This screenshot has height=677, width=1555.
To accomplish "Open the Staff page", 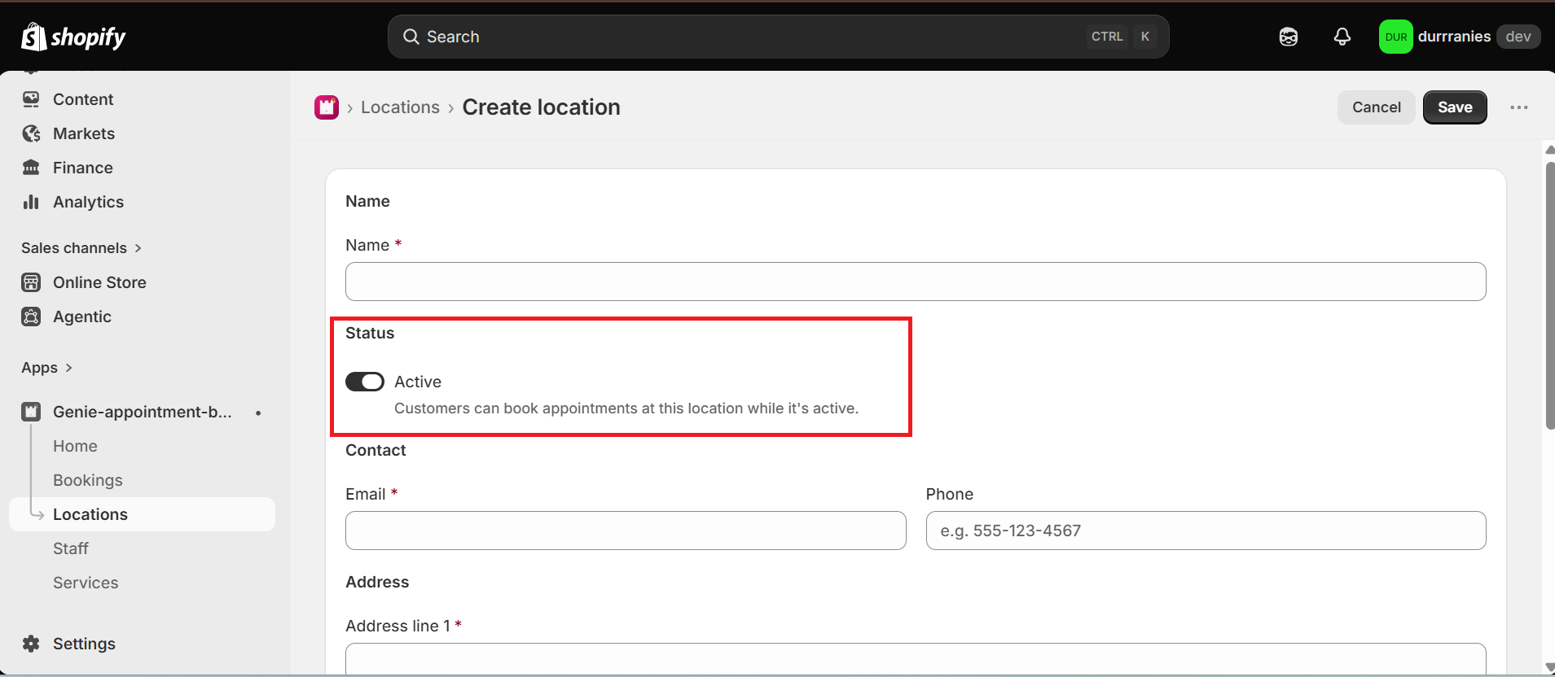I will pyautogui.click(x=71, y=548).
